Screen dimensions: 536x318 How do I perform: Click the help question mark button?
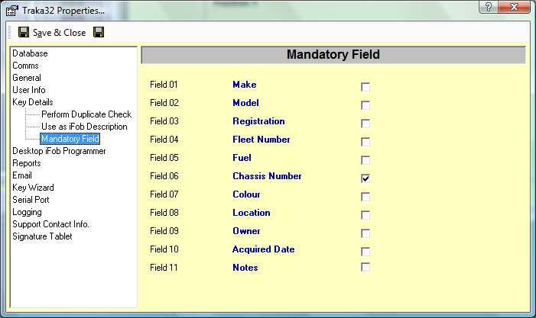coord(489,6)
